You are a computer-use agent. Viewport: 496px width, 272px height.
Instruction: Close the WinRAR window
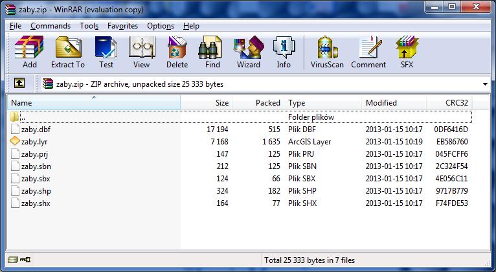[x=476, y=6]
